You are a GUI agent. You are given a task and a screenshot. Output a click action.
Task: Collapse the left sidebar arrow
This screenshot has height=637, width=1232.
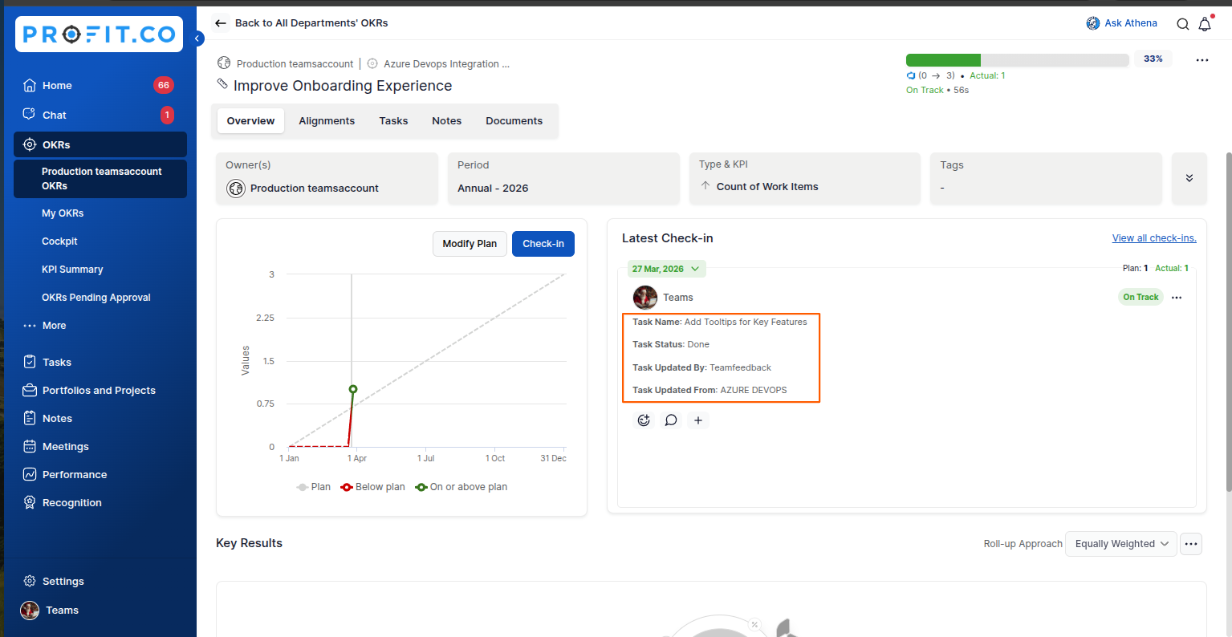point(198,38)
